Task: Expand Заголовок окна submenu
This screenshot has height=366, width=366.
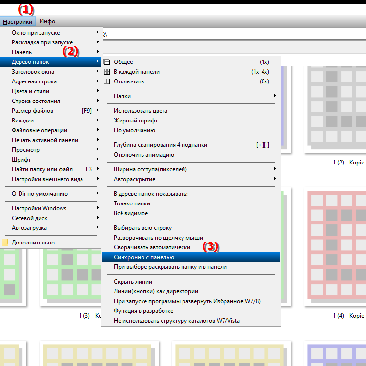Action: coord(50,72)
